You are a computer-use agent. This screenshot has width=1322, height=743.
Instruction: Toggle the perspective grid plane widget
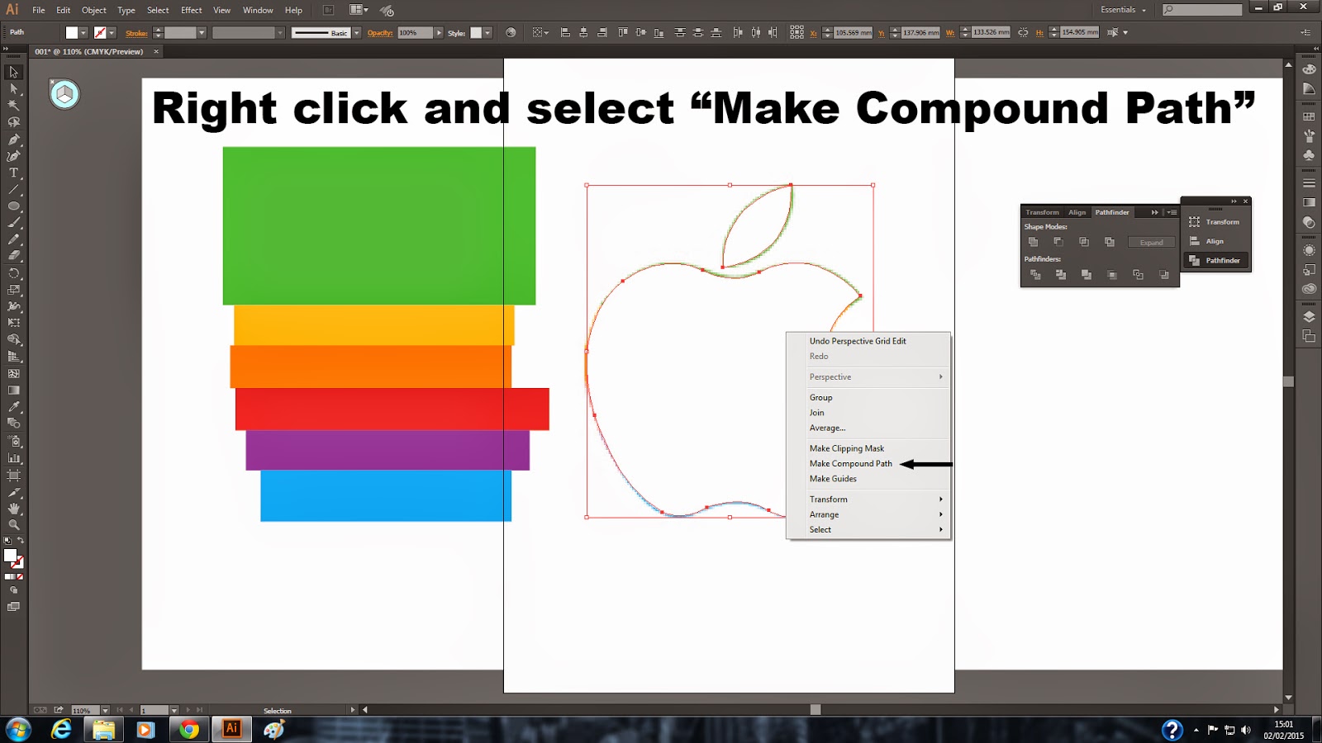click(x=64, y=94)
